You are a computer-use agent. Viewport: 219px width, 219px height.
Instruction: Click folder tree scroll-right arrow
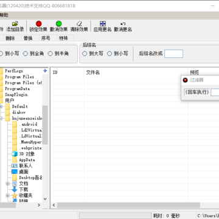pos(39,205)
